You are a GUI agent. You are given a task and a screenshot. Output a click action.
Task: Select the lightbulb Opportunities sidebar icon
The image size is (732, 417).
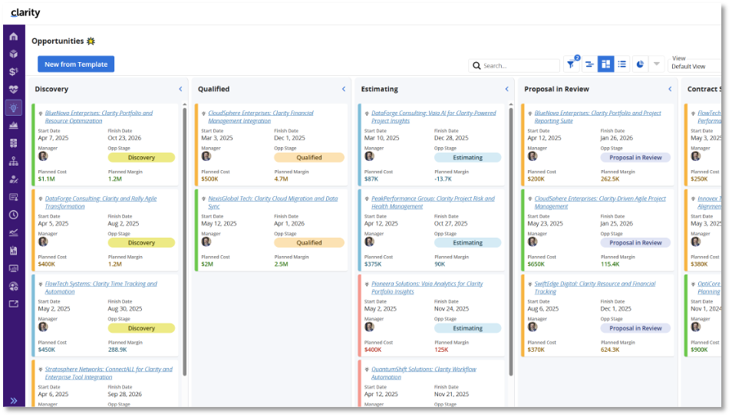[13, 107]
